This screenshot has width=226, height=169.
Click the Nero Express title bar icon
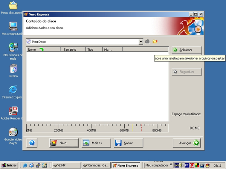point(26,14)
